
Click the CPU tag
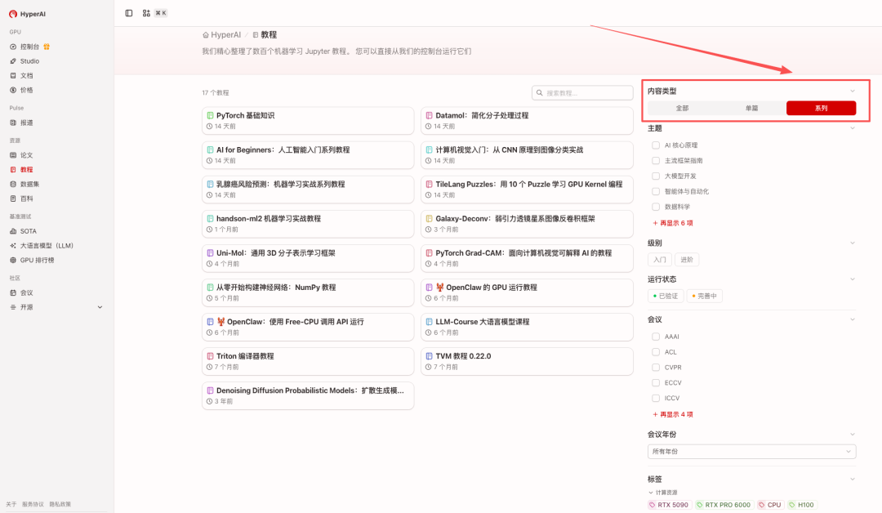(770, 505)
